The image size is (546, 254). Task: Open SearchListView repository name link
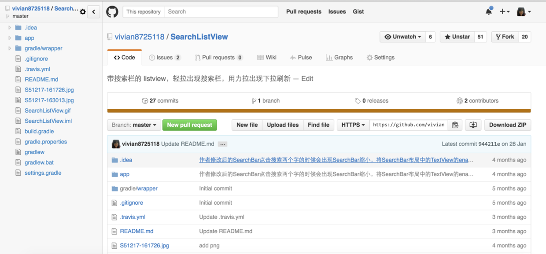(x=199, y=37)
